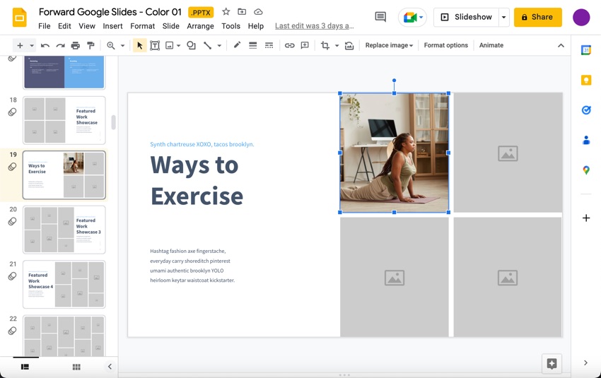Open border dash options
This screenshot has height=378, width=601.
click(x=269, y=46)
